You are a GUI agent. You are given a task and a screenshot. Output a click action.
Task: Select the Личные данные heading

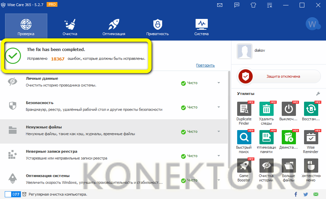[42, 78]
